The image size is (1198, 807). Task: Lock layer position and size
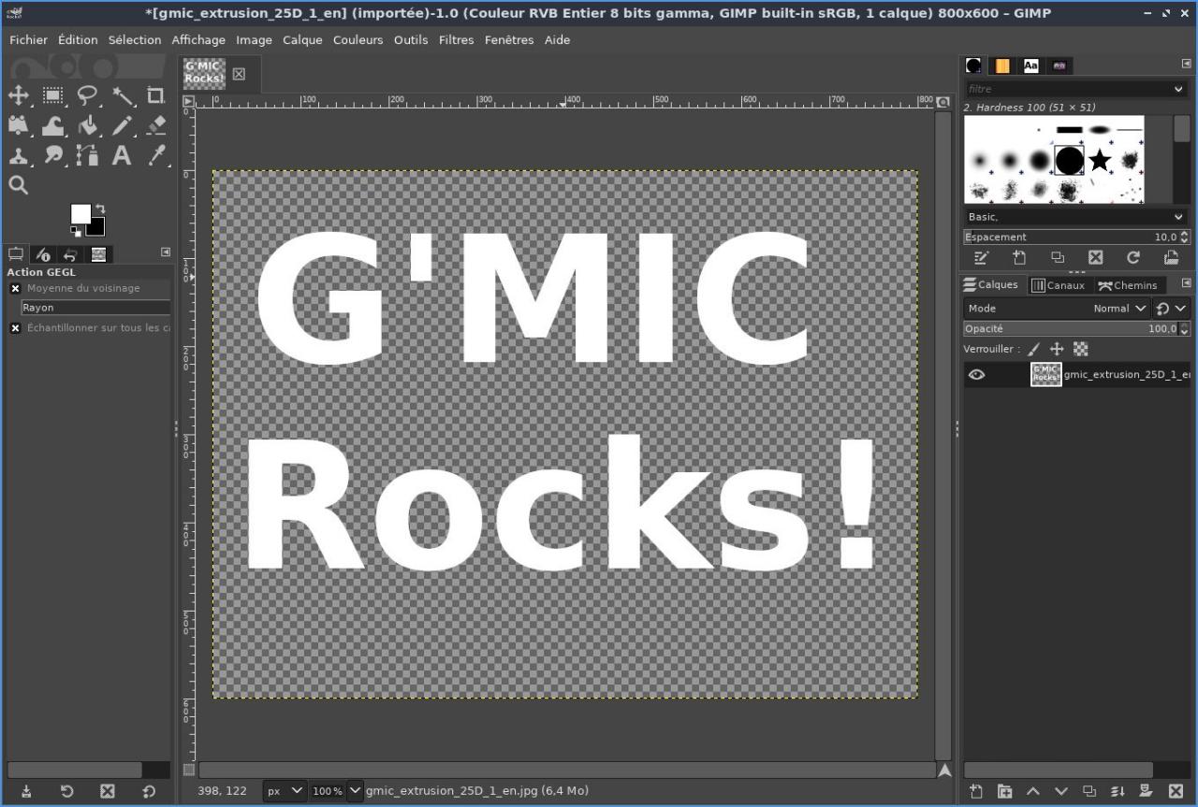point(1057,350)
